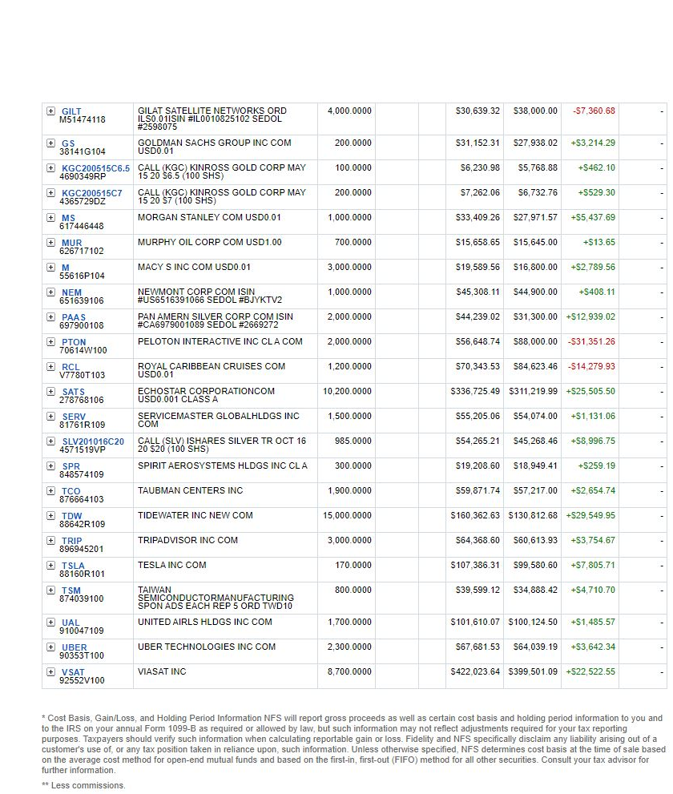Open the KGC200515C6.5 symbol link
The height and width of the screenshot is (794, 673).
point(95,168)
